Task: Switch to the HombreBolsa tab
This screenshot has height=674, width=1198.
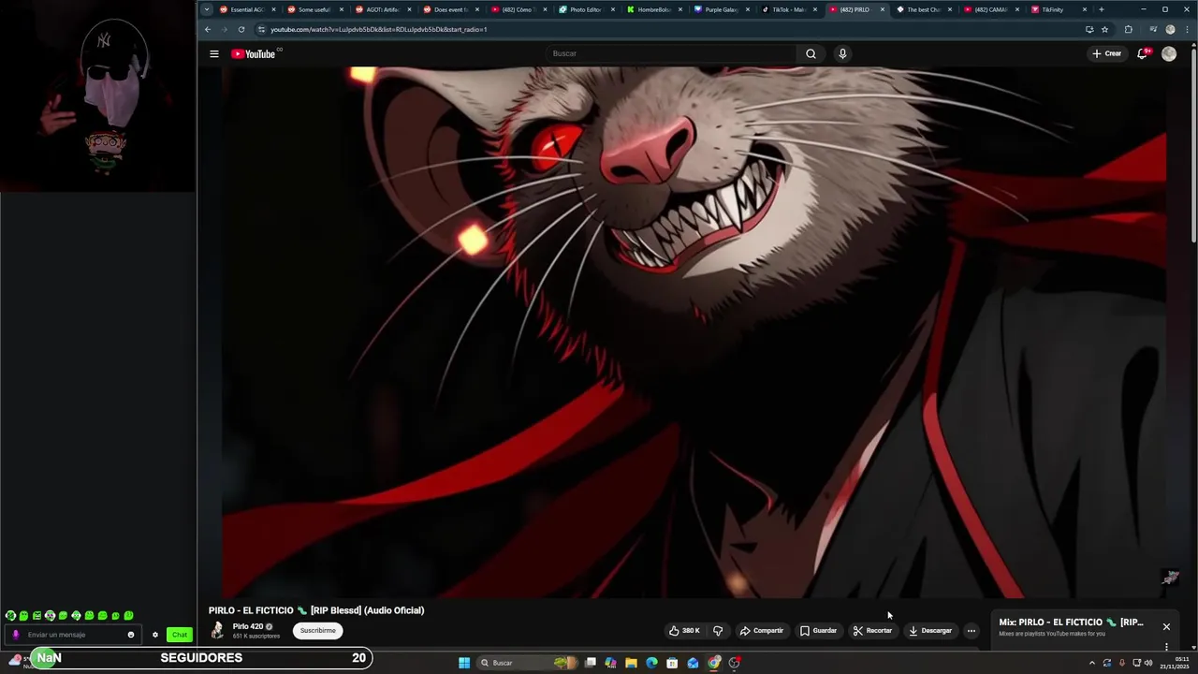Action: coord(653,9)
